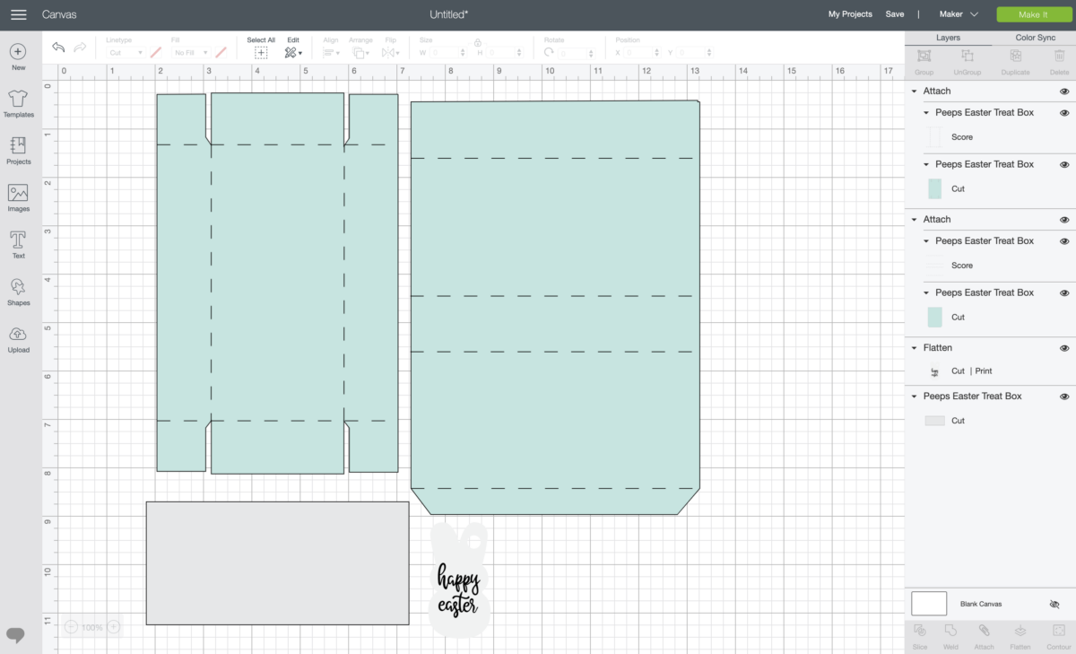Open the Linetype dropdown
Viewport: 1076px width, 654px height.
pyautogui.click(x=125, y=53)
